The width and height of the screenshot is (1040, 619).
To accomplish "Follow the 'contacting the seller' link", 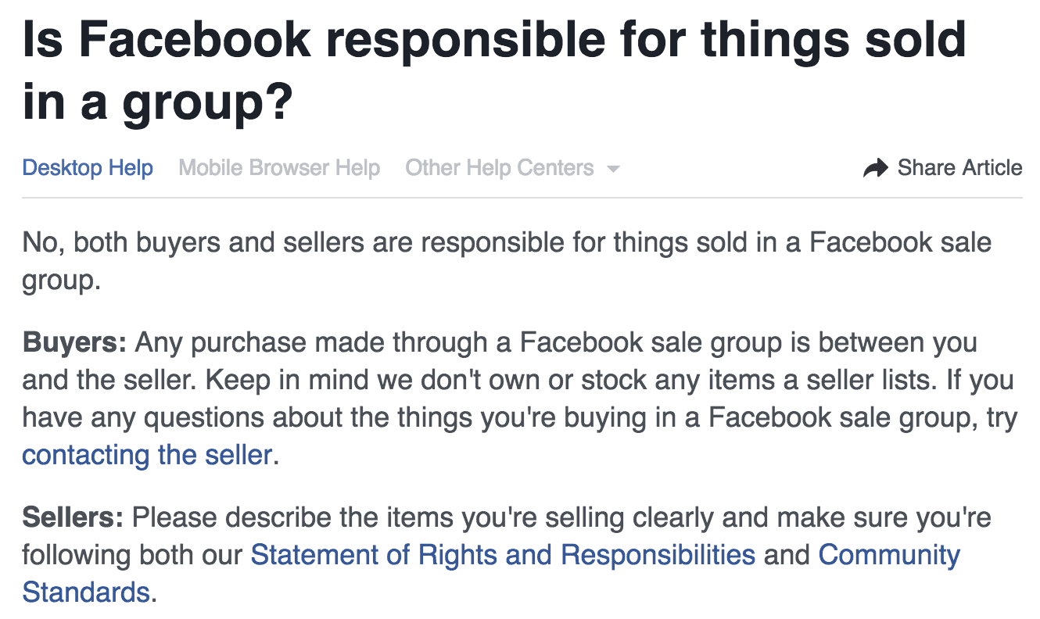I will click(x=147, y=454).
